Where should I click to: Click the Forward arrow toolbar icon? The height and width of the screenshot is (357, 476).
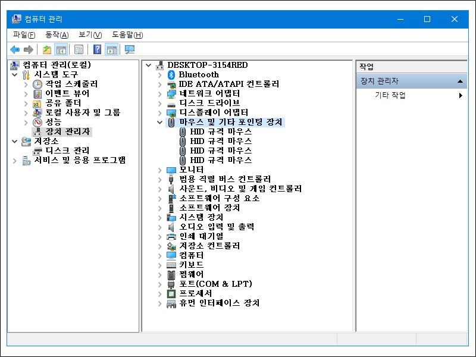(28, 49)
